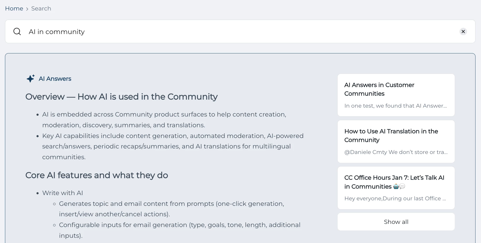Click the 'Write with AI' bullet item
The image size is (481, 243).
(62, 193)
